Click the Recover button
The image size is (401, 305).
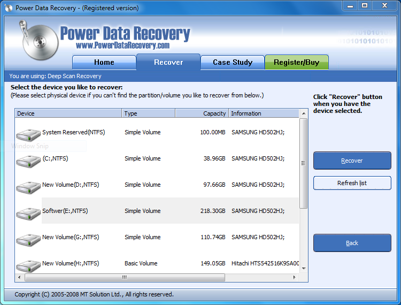(x=352, y=161)
